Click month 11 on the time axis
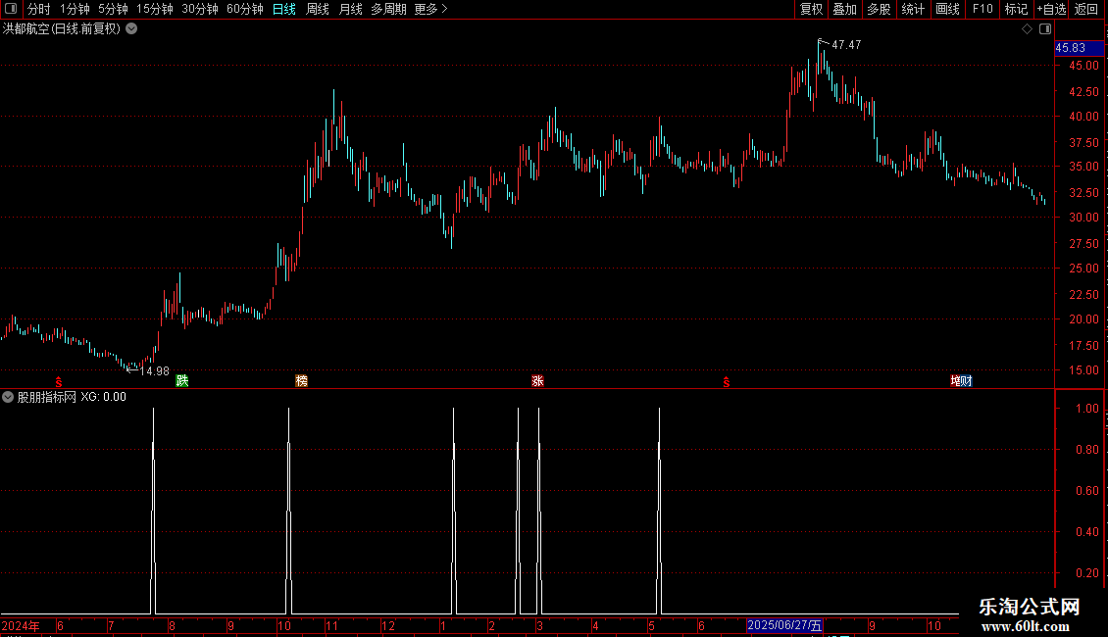 point(331,625)
